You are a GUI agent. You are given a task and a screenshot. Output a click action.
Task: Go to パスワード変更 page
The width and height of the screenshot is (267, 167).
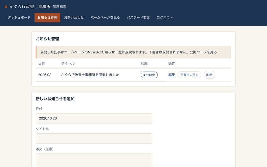138,17
